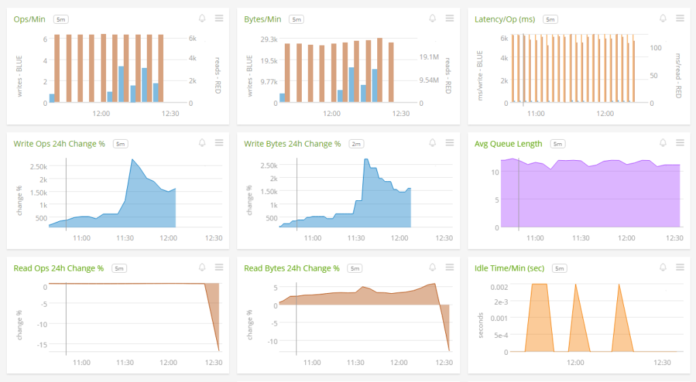Open 2m interval selector on Write Bytes panel

pos(357,144)
